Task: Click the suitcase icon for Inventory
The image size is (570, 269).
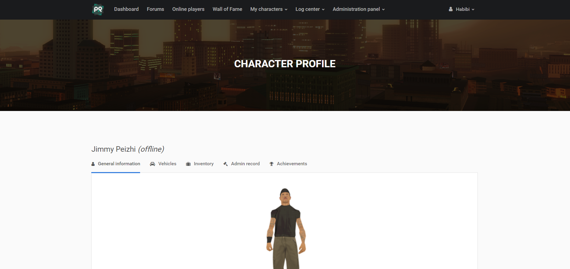Action: (x=188, y=164)
